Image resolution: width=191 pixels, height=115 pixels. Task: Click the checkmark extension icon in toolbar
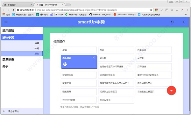pos(161,10)
